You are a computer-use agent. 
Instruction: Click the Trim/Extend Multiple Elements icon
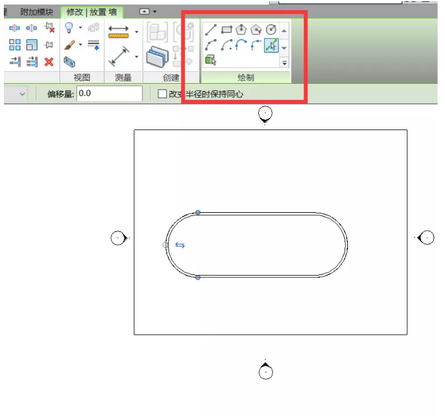pos(32,62)
